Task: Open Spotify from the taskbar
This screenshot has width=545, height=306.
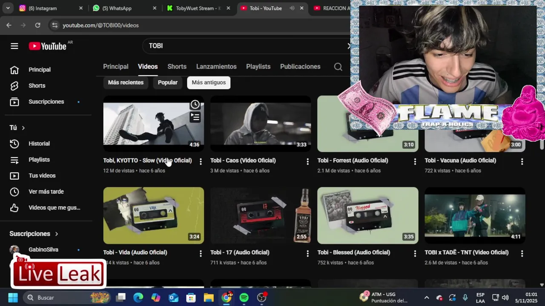Action: pyautogui.click(x=244, y=297)
